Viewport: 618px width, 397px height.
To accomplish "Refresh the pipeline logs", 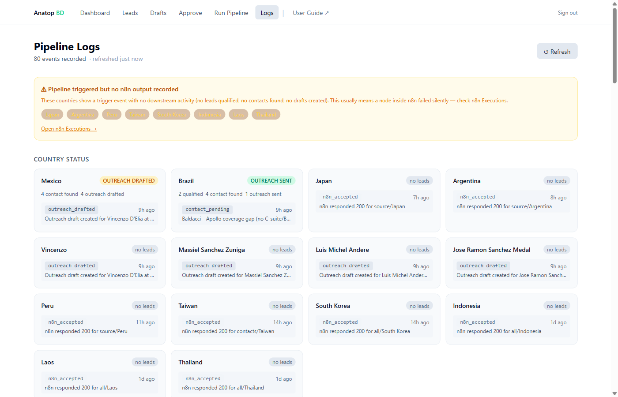I will 557,51.
